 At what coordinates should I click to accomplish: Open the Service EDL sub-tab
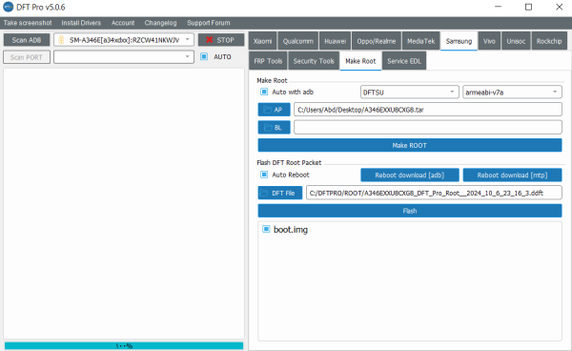(x=404, y=61)
